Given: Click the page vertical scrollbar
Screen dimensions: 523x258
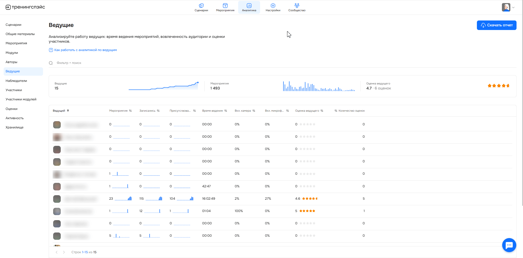Looking at the screenshot, I should click(522, 112).
